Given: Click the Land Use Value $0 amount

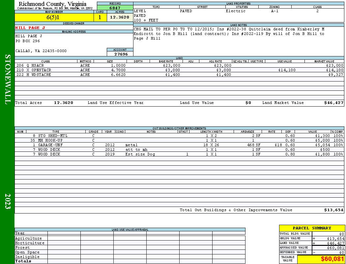Looking at the screenshot, I should click(248, 103).
